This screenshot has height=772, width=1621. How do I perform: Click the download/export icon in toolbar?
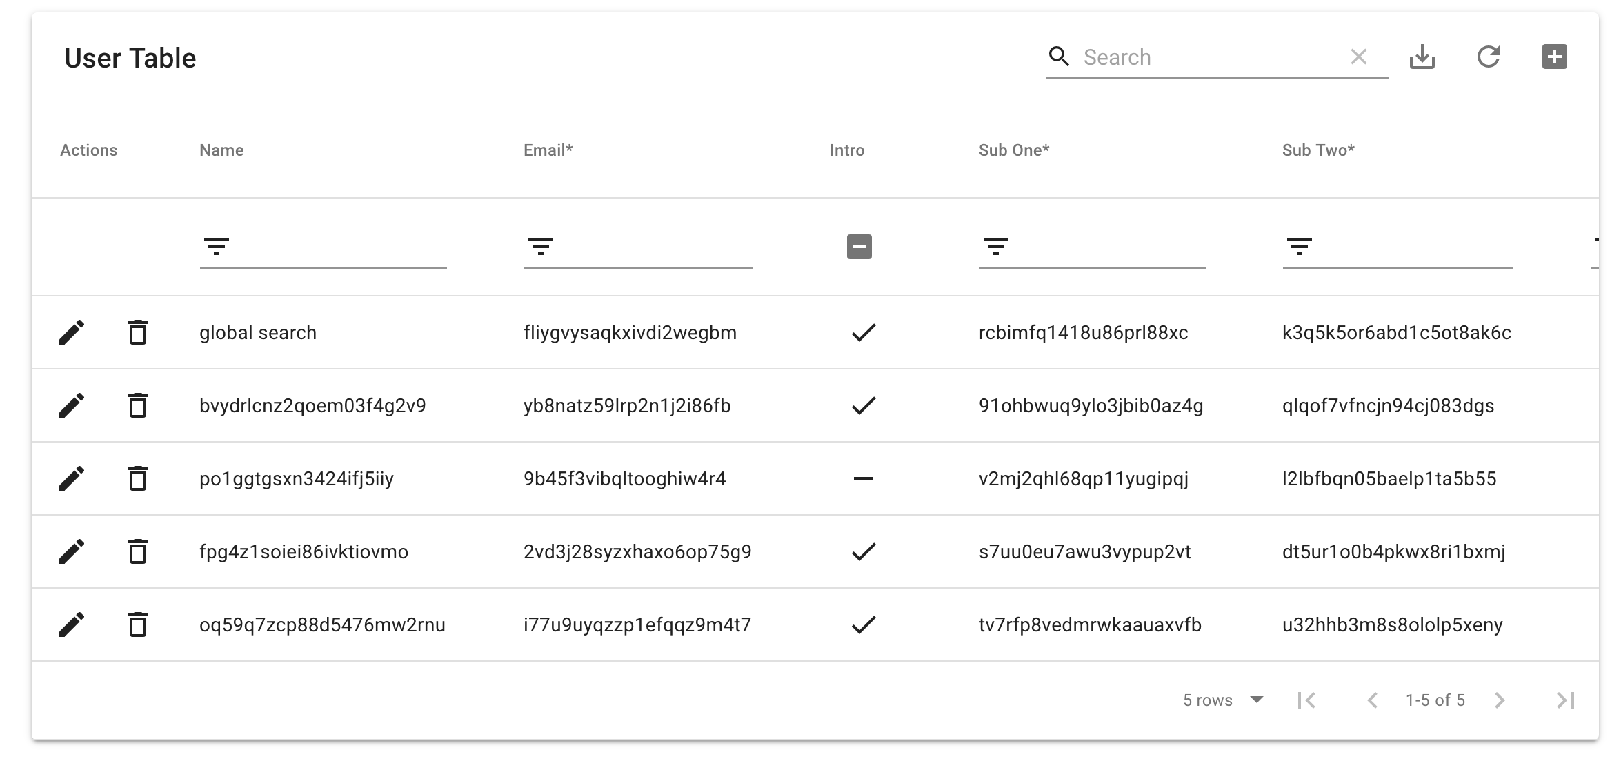pos(1422,57)
